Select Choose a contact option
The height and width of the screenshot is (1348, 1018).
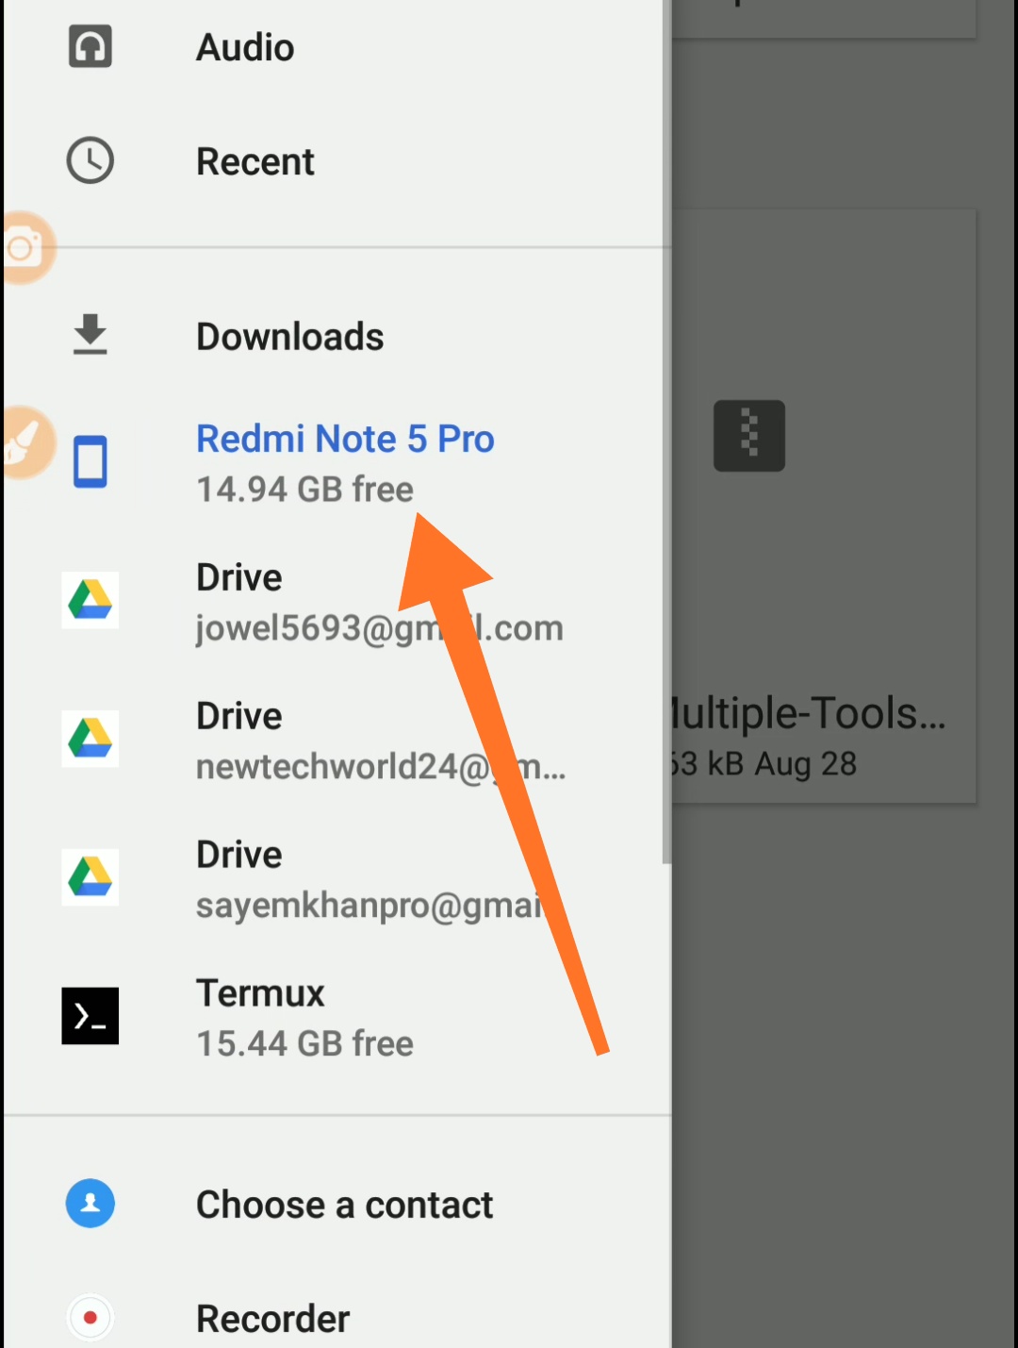pos(337,1205)
